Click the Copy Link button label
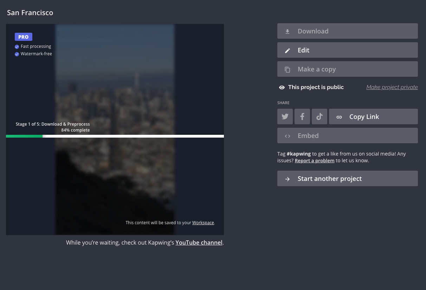426x290 pixels. [x=364, y=117]
